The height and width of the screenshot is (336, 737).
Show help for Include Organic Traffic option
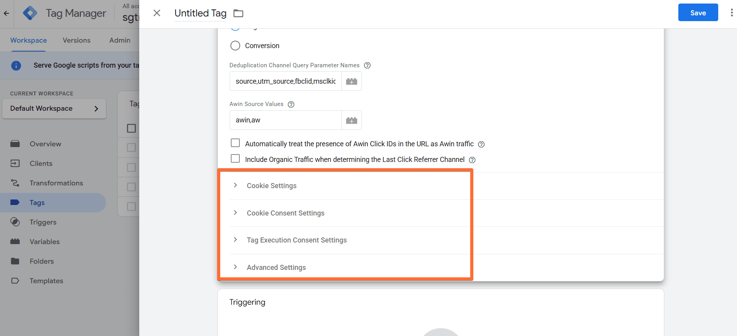click(x=472, y=160)
